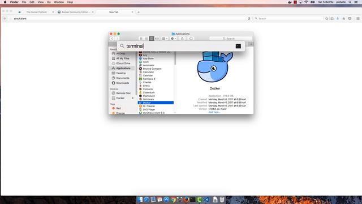
Task: Select AirDrop in the Finder sidebar
Action: pos(120,53)
